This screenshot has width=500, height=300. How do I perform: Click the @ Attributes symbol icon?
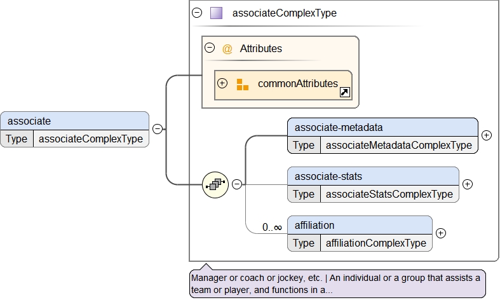(x=227, y=48)
